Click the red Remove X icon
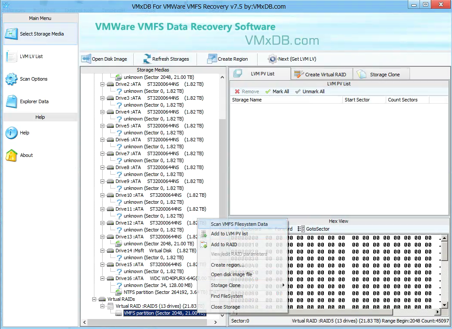 click(x=237, y=91)
